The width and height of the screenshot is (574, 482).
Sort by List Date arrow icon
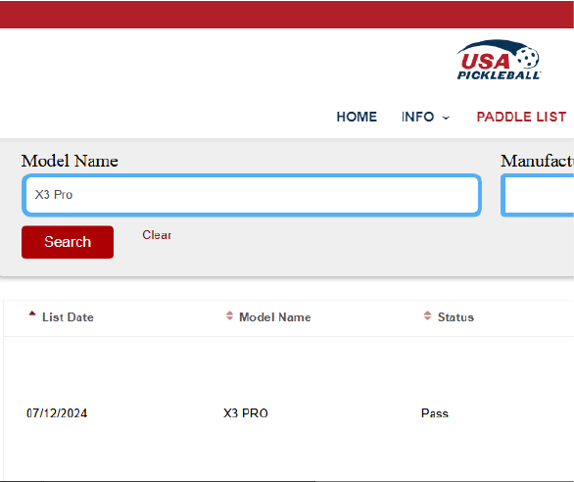32,313
